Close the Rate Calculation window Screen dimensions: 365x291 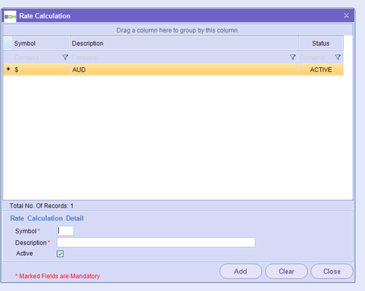tap(346, 16)
